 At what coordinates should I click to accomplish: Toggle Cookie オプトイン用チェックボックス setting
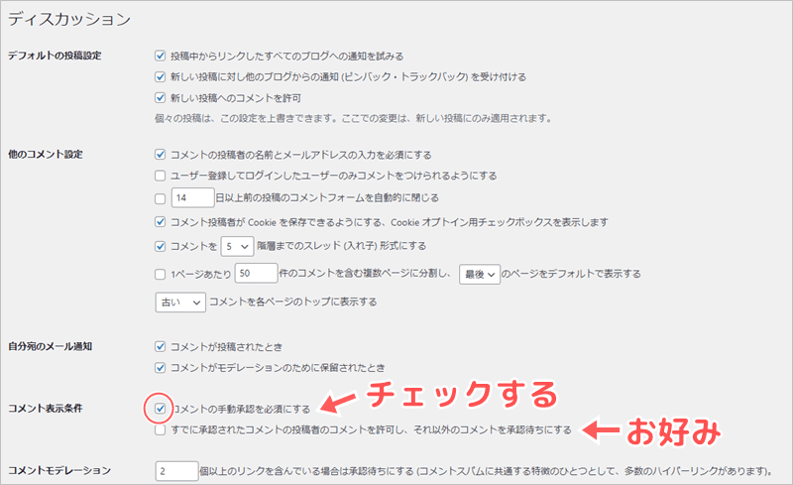[x=162, y=221]
